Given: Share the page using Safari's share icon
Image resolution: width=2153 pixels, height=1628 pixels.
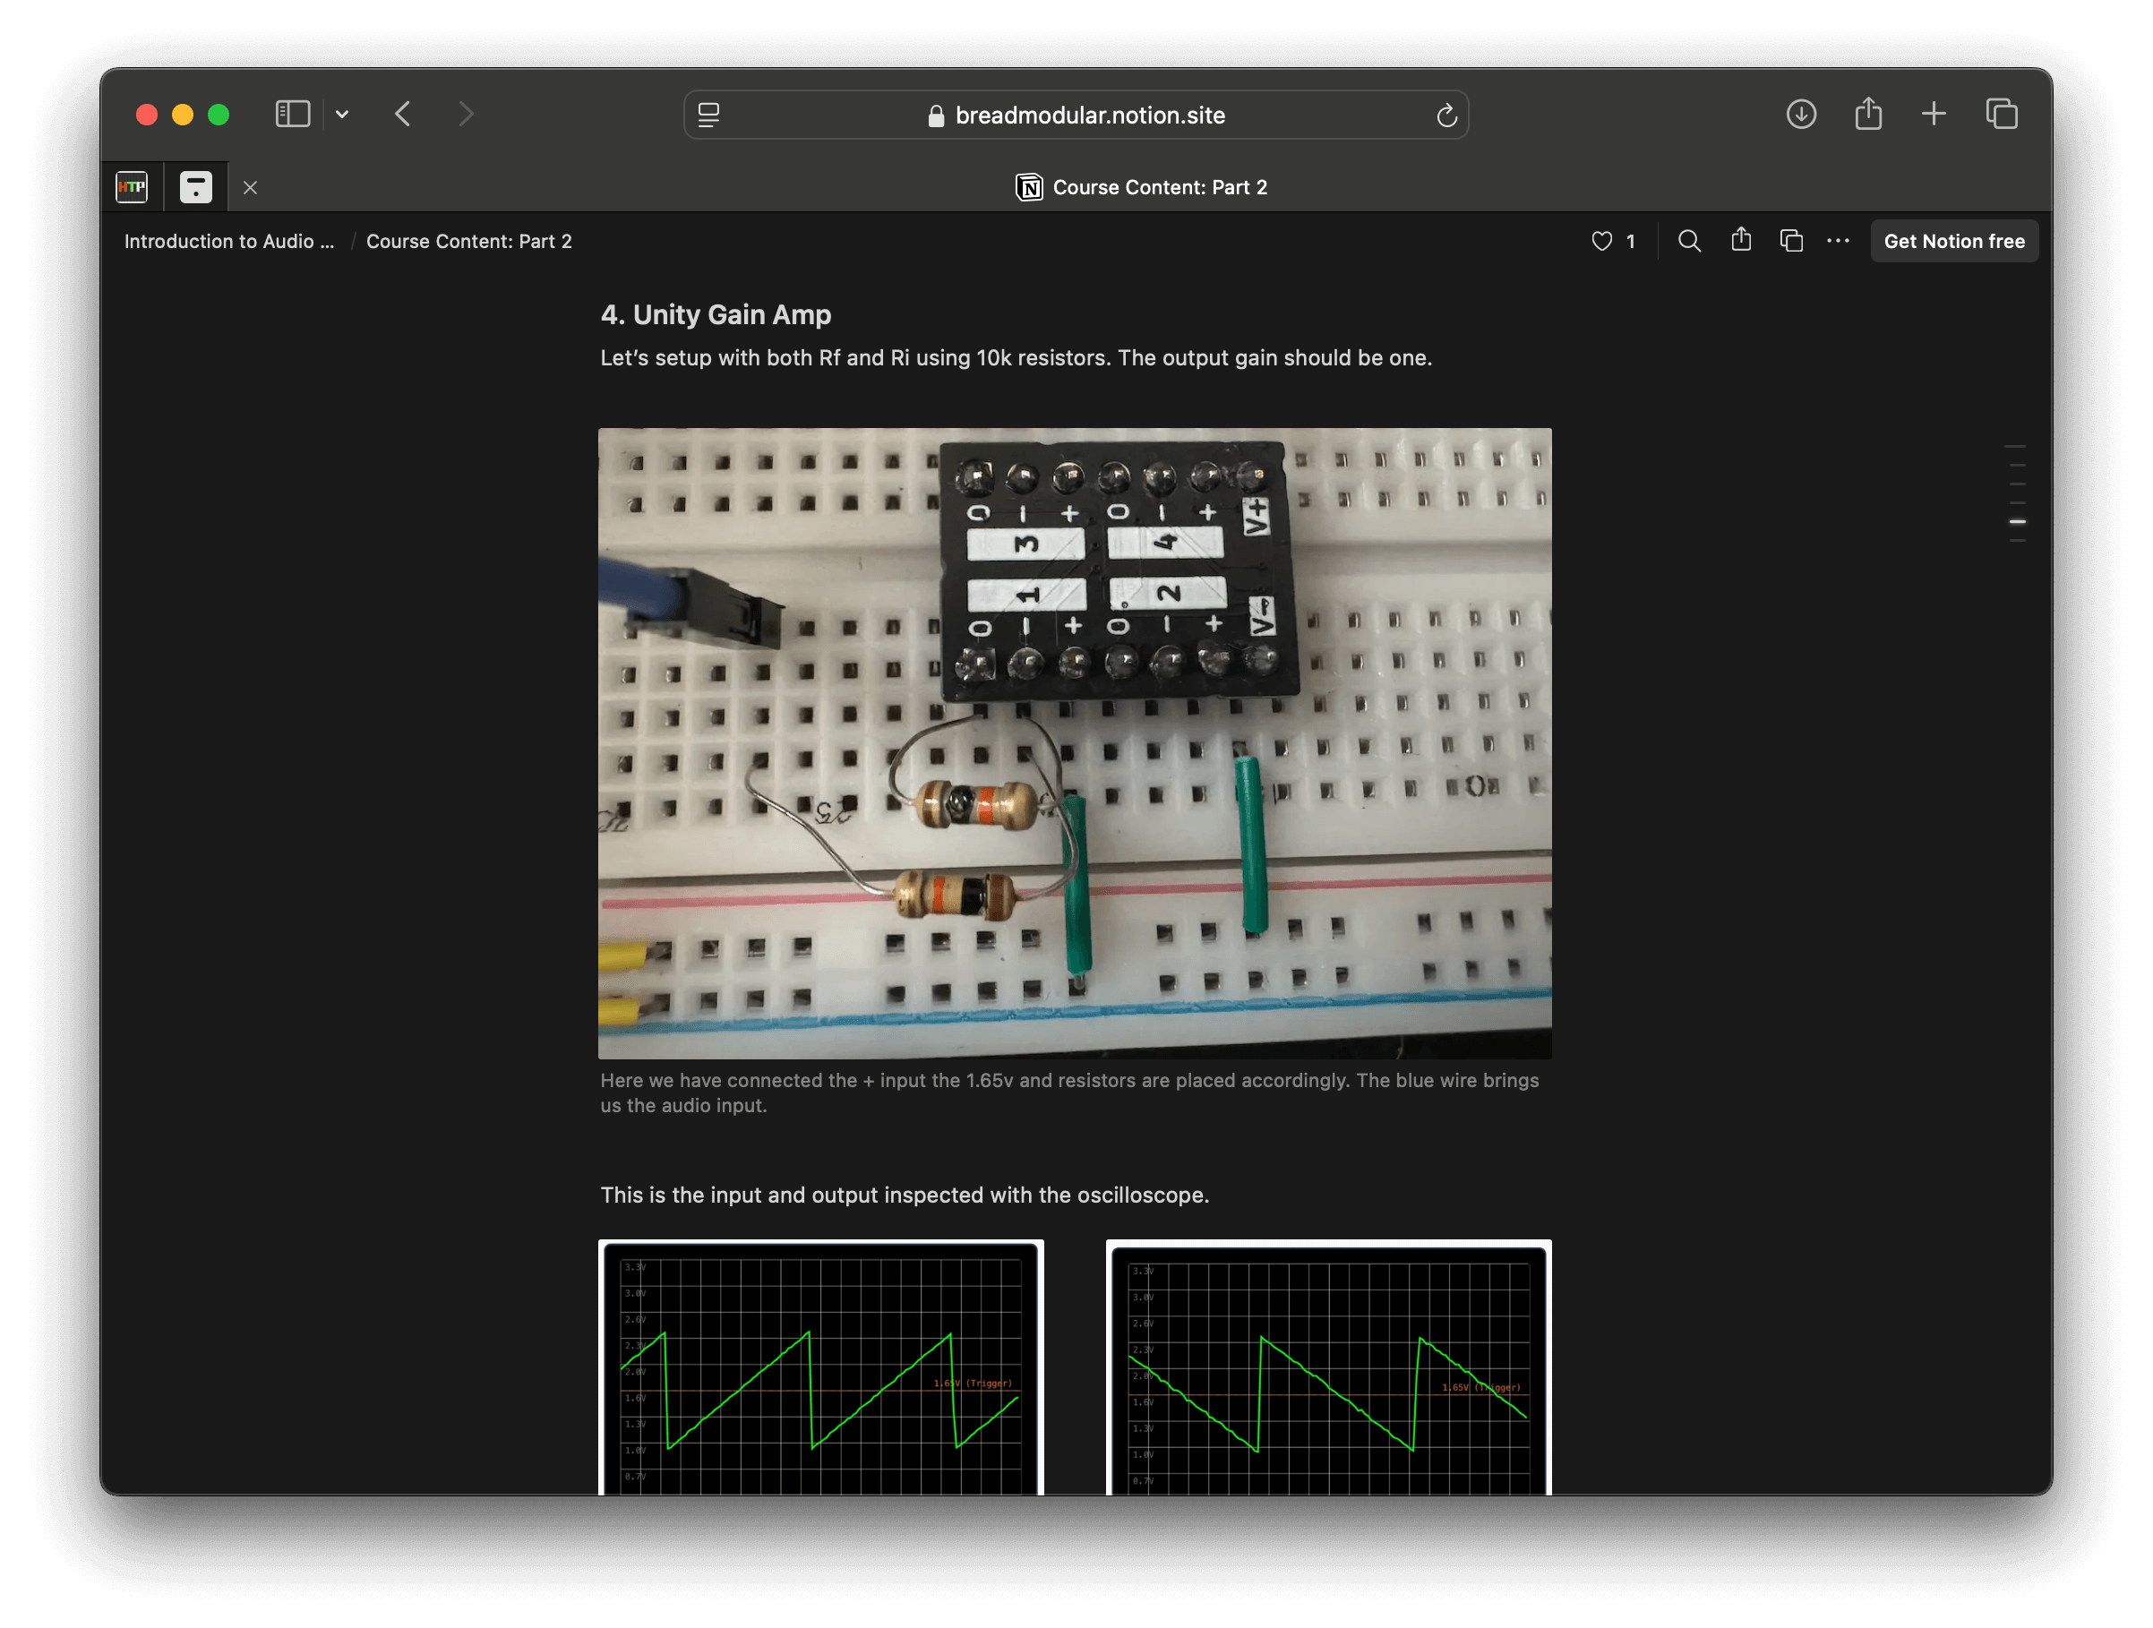Looking at the screenshot, I should [x=1868, y=113].
